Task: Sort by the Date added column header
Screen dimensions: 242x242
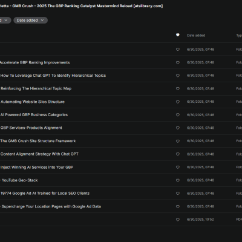Action: tap(196, 36)
